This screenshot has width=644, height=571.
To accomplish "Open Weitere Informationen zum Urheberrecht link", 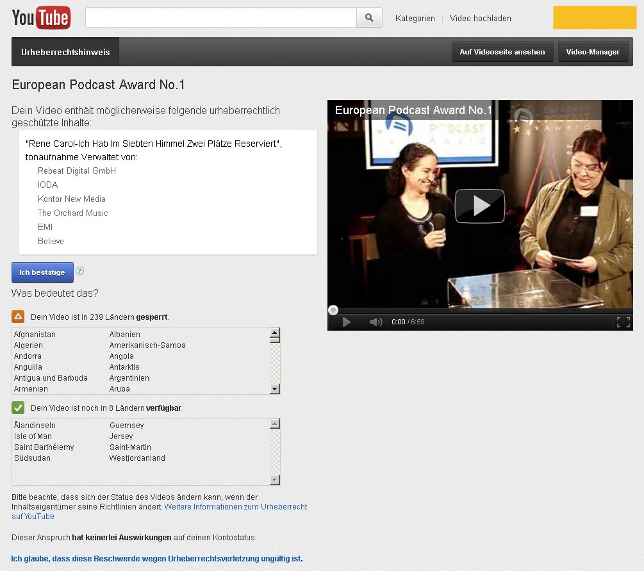I will (160, 511).
